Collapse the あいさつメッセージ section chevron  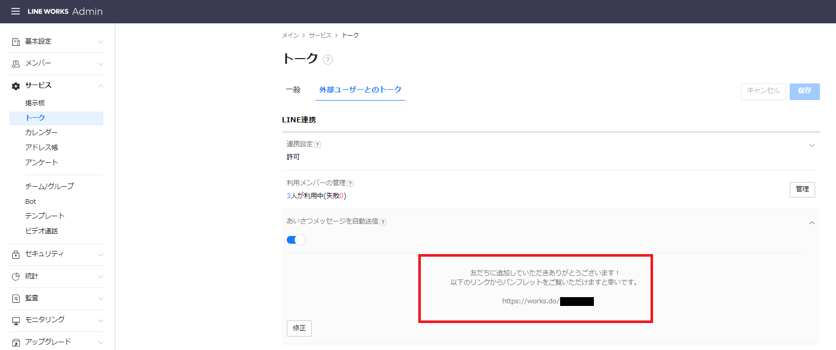click(812, 223)
